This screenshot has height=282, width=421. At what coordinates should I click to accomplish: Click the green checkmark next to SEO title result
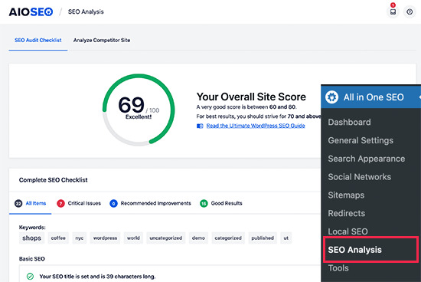[x=30, y=277]
